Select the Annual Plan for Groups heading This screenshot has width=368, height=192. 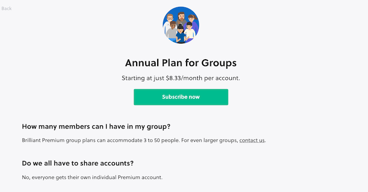(181, 63)
